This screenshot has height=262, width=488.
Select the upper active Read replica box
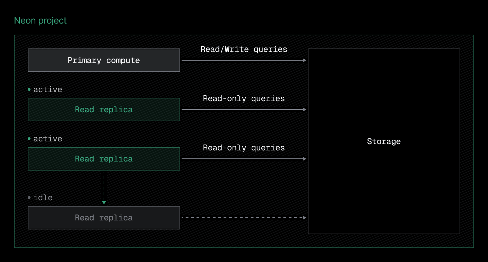[x=104, y=110]
